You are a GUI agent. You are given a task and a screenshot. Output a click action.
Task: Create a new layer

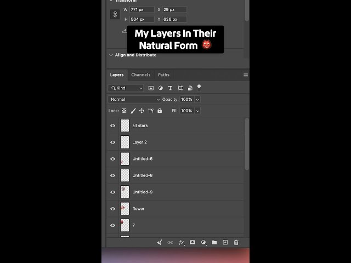[x=225, y=242]
